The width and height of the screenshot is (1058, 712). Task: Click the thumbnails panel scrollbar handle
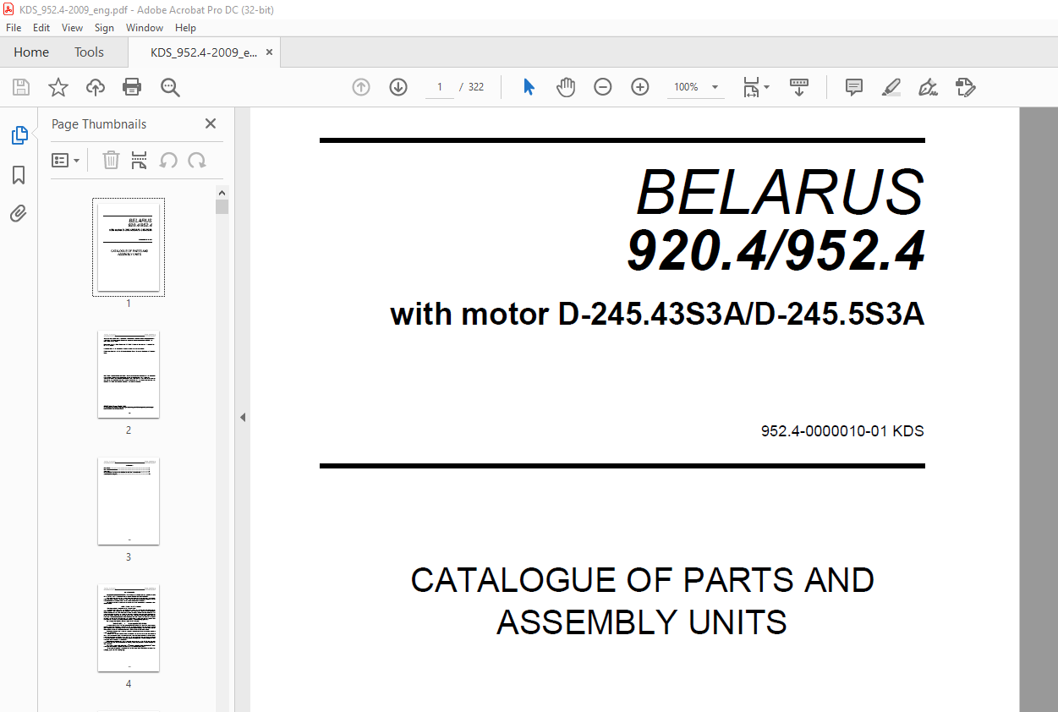pos(222,207)
